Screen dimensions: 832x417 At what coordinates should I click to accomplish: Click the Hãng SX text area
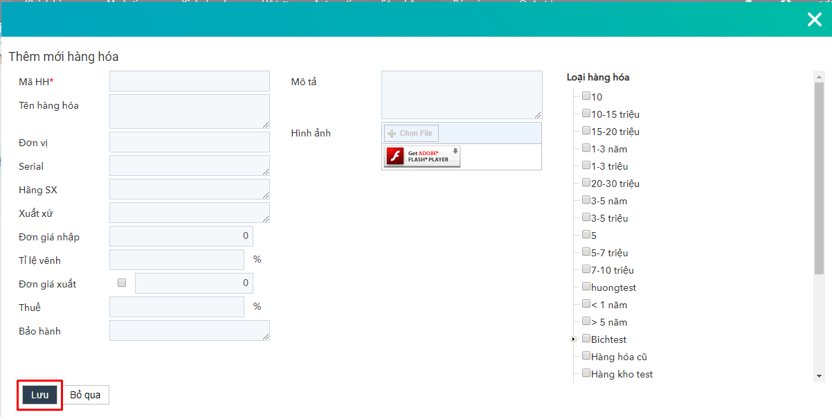click(x=190, y=189)
